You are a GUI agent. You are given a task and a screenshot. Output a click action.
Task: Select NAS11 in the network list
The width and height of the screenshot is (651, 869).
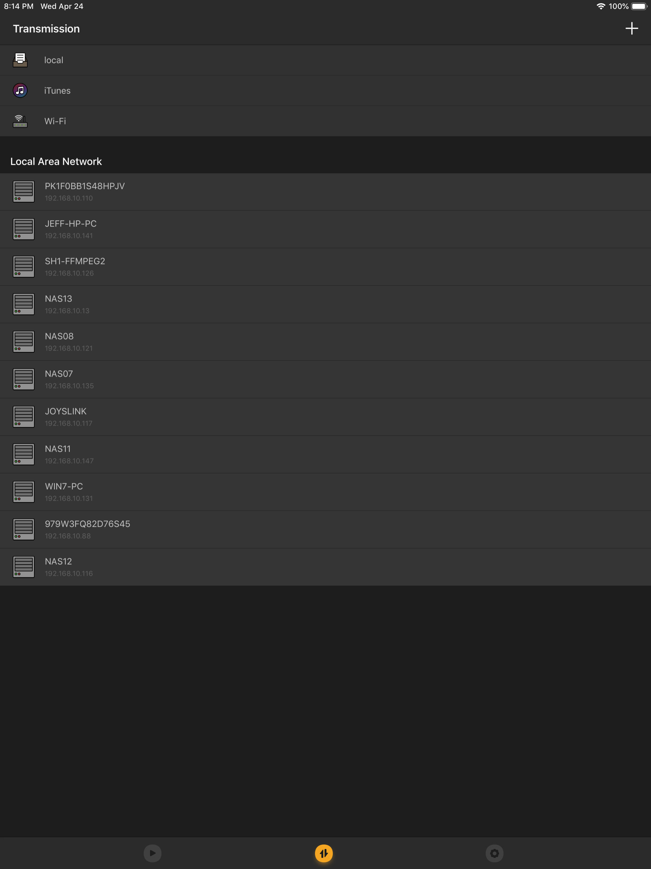click(58, 454)
